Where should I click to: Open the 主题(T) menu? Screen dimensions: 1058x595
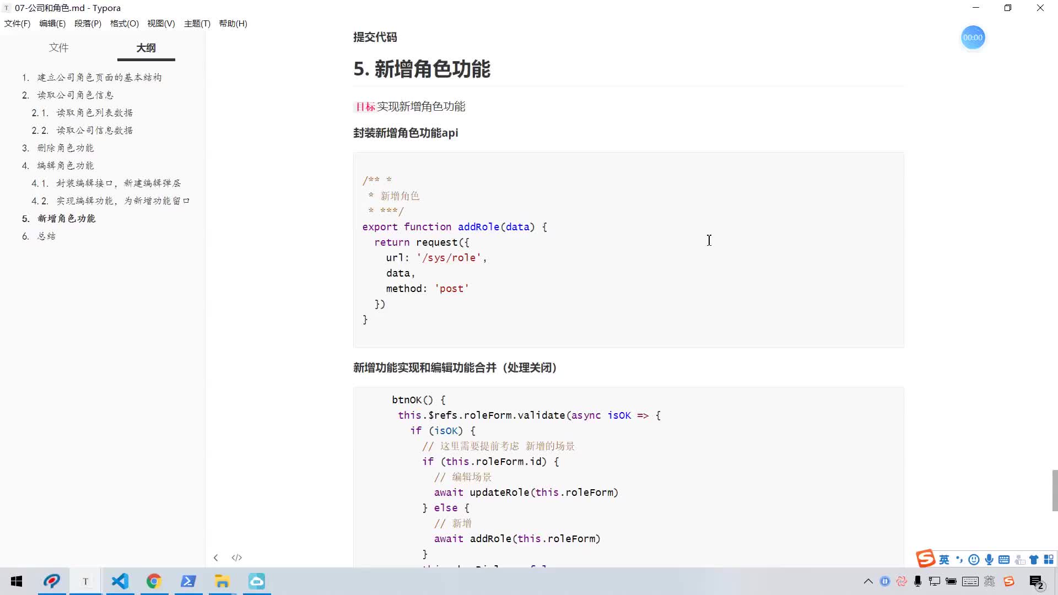click(x=197, y=23)
